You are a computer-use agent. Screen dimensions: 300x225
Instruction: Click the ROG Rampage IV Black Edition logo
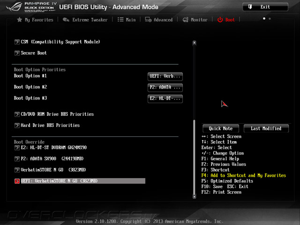30,7
